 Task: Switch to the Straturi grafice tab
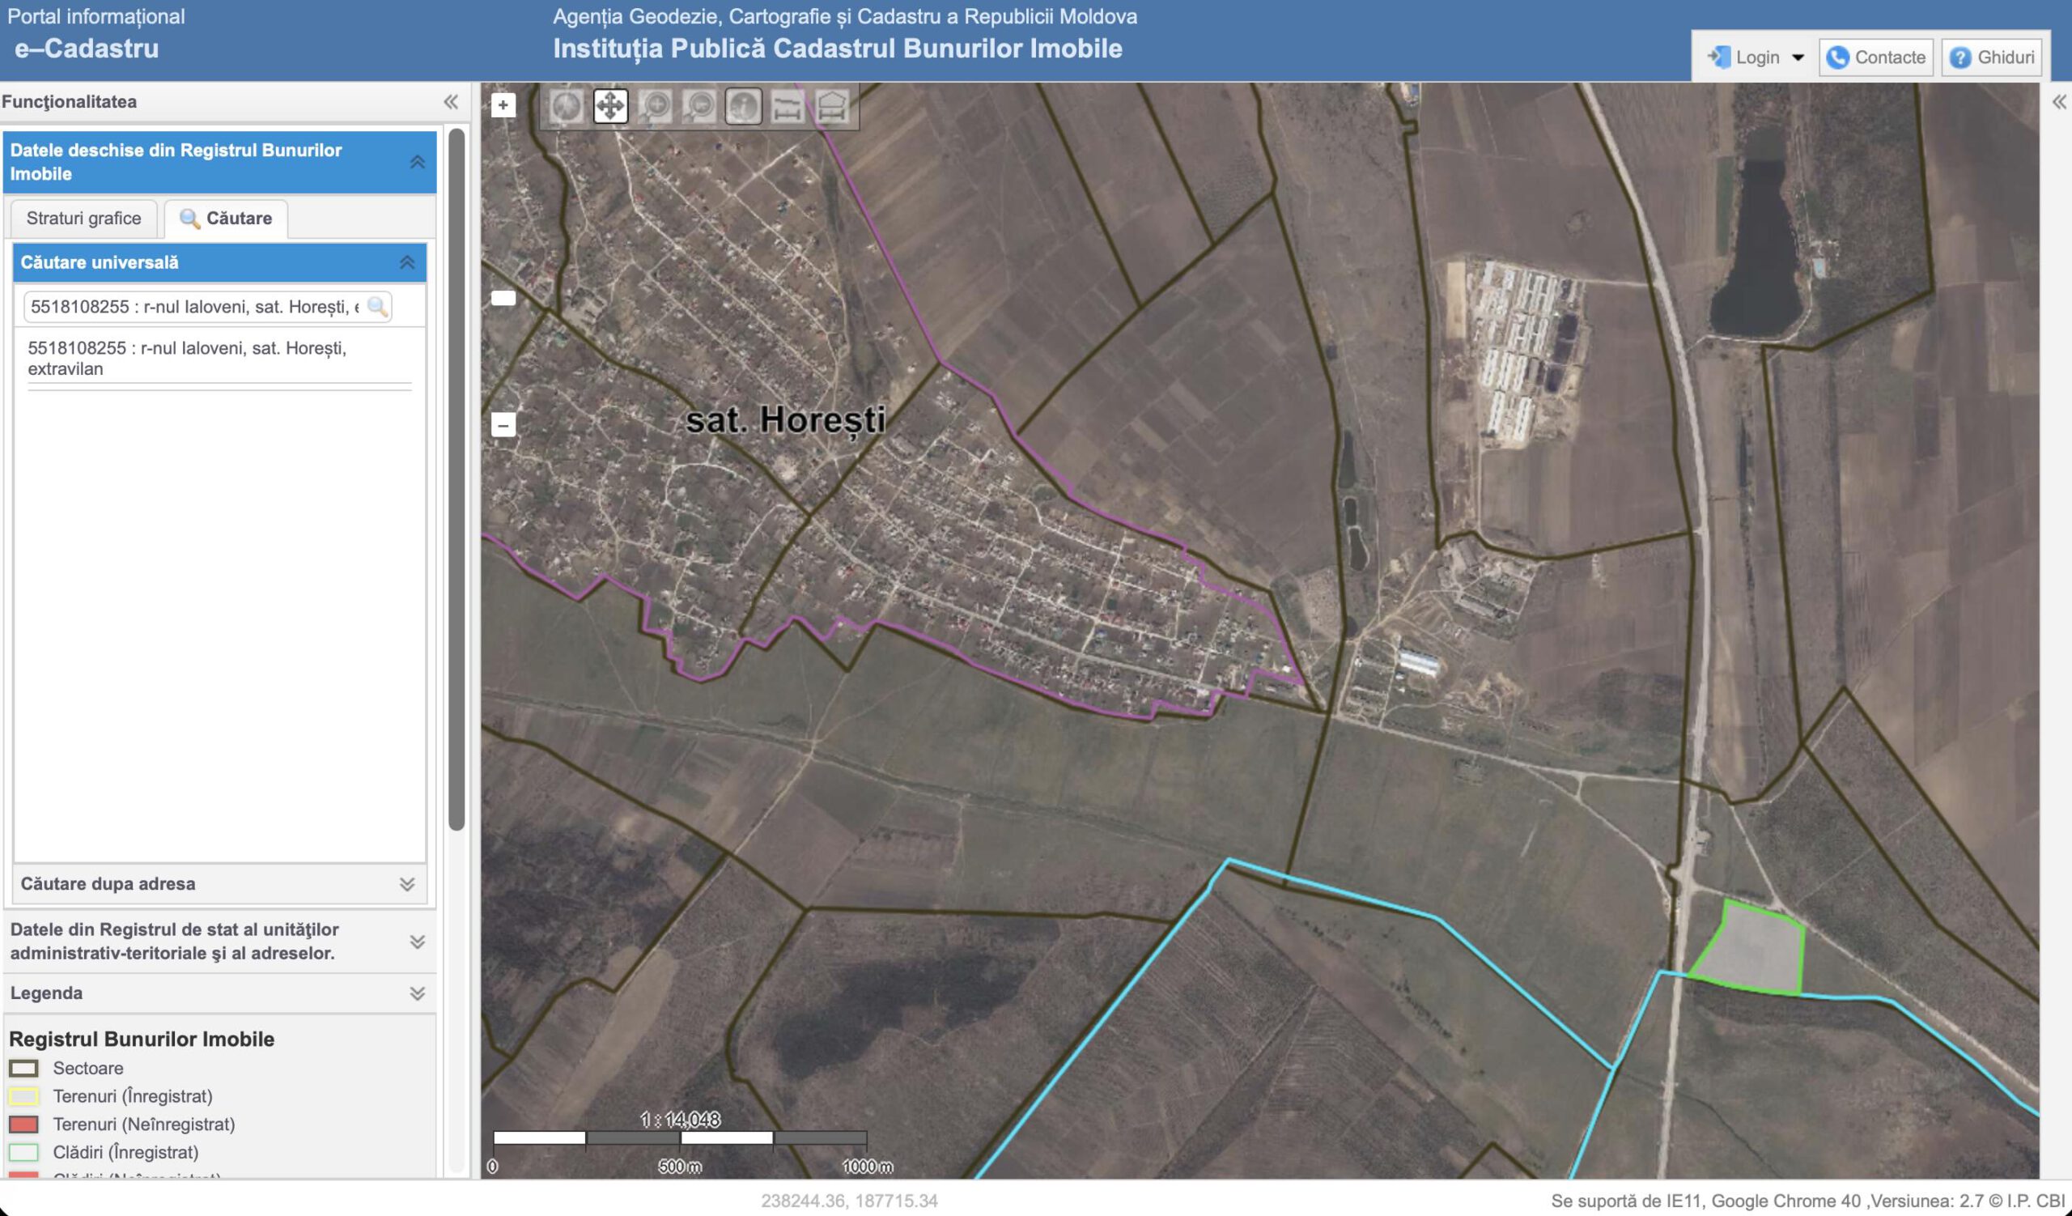(84, 218)
